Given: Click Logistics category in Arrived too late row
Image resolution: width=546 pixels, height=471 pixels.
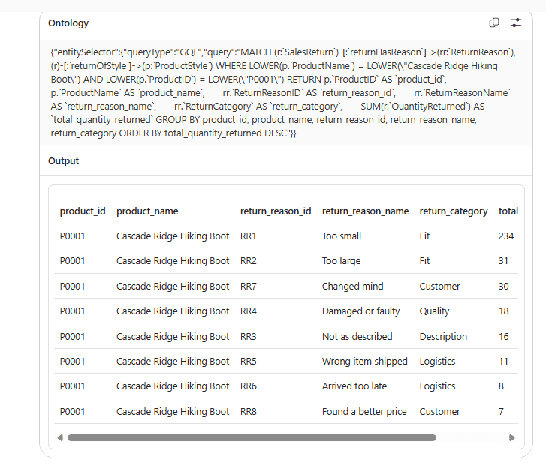Looking at the screenshot, I should 437,386.
